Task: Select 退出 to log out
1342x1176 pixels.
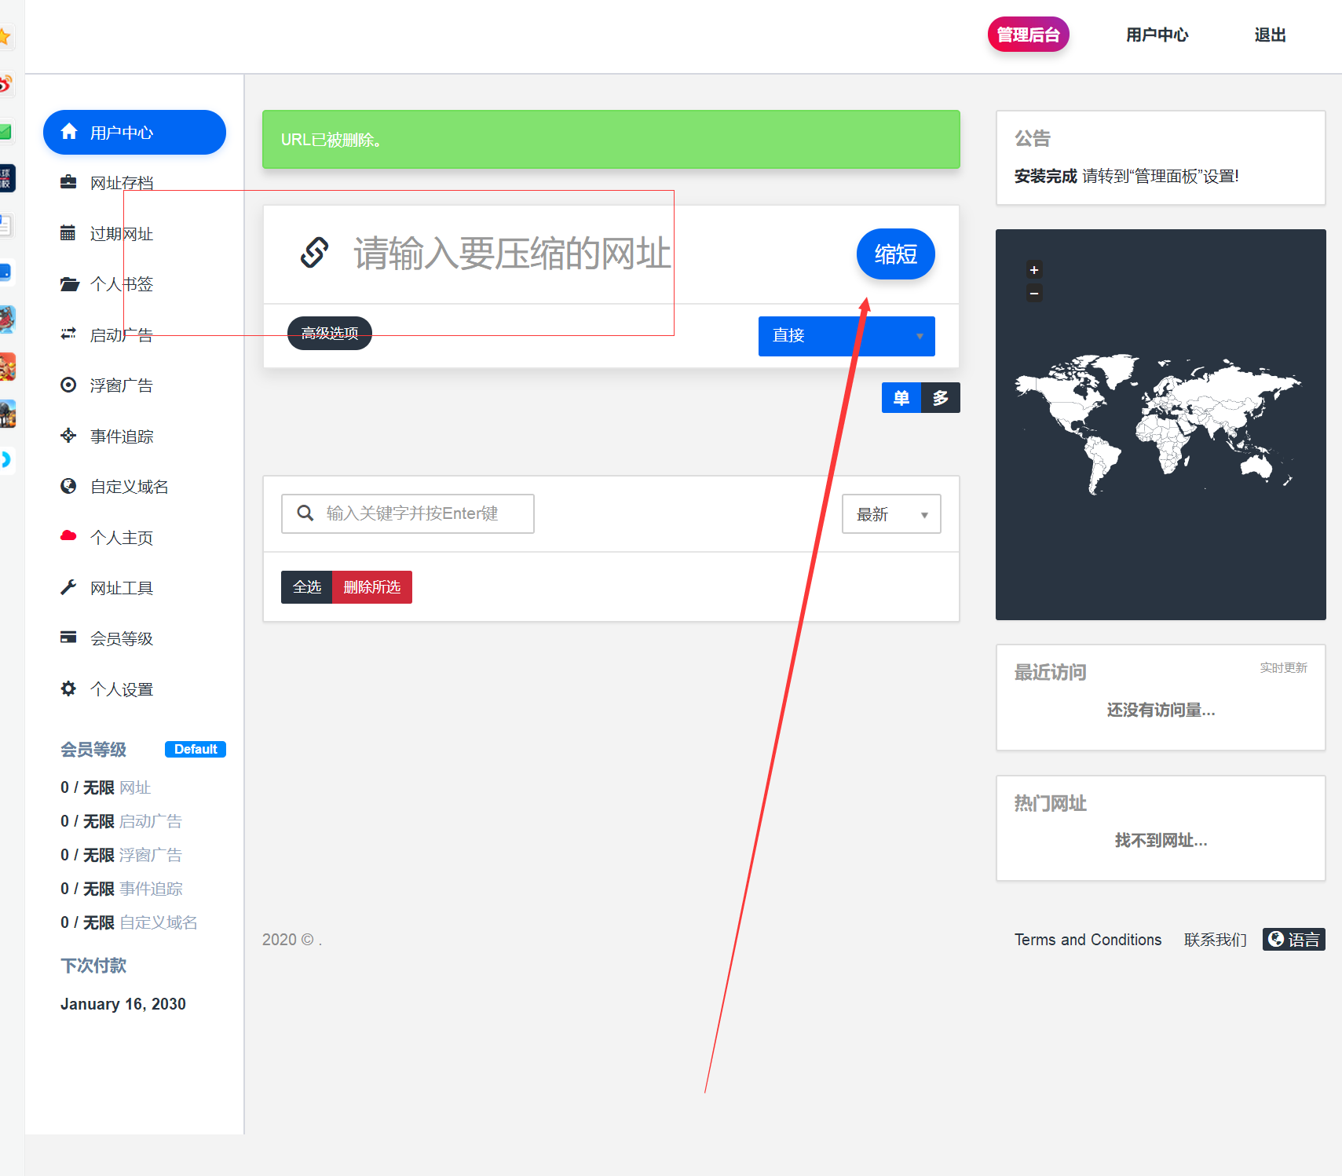Action: click(1269, 35)
